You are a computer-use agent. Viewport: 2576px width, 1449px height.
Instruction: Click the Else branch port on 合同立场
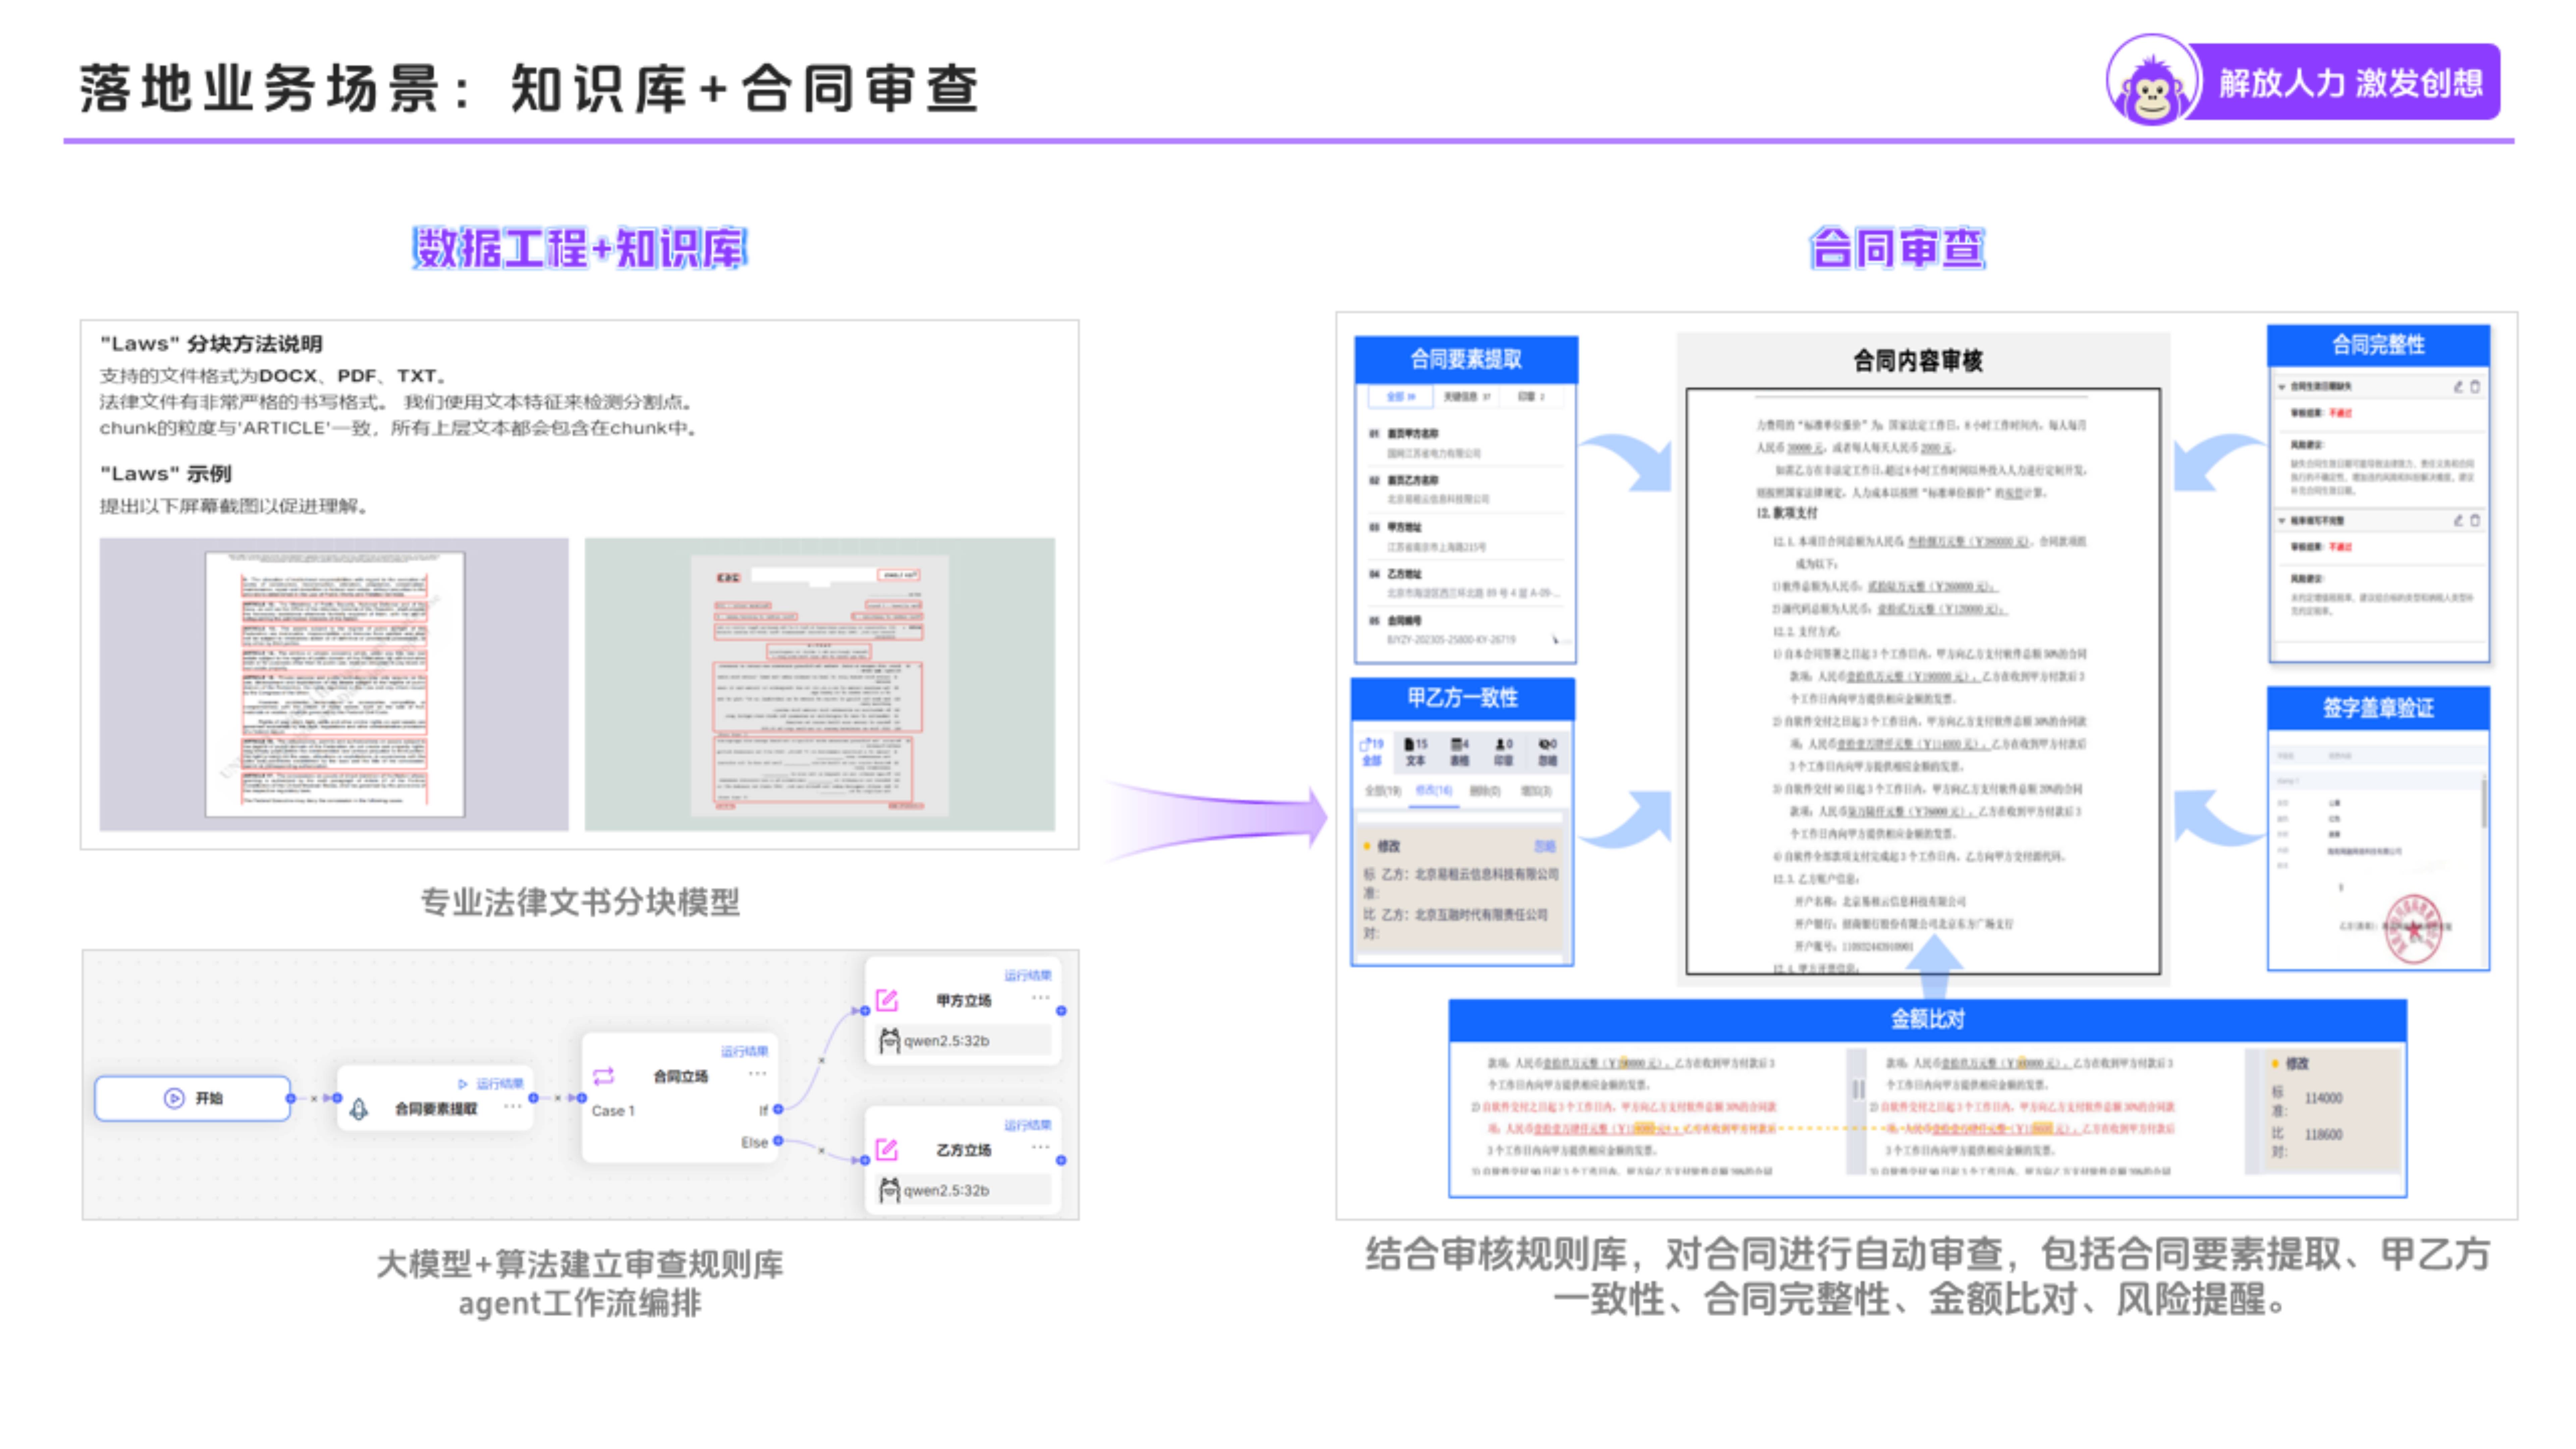coord(778,1141)
